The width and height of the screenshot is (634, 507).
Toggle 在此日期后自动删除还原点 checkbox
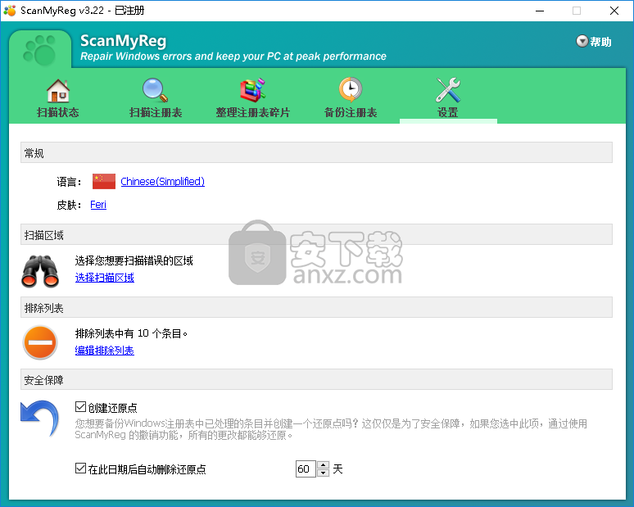coord(80,469)
